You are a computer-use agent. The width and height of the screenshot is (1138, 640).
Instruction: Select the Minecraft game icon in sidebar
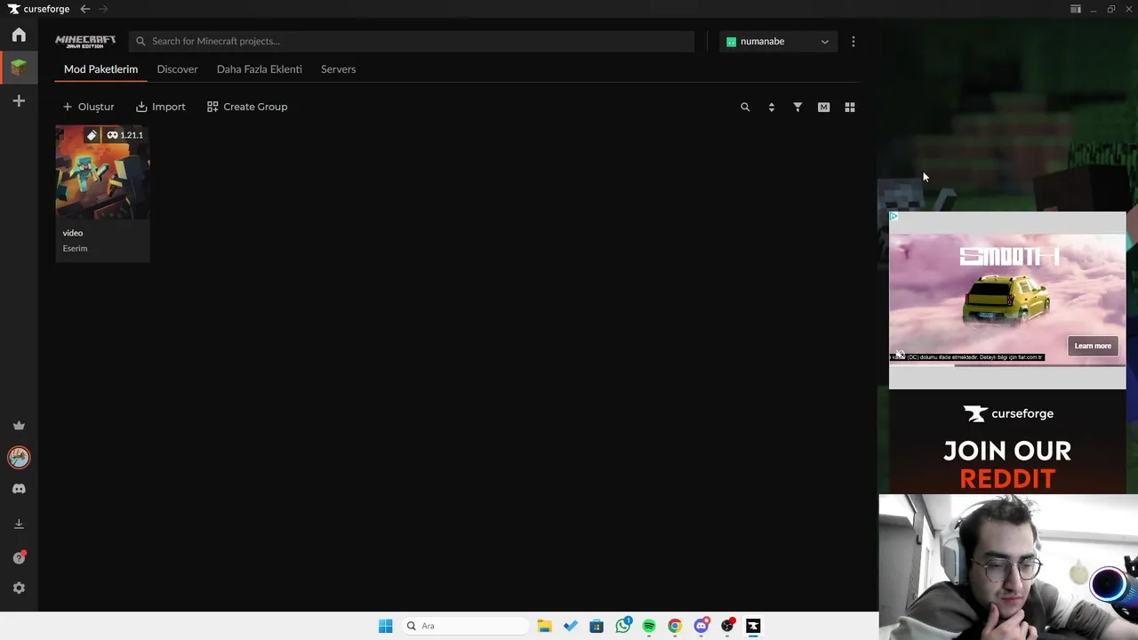coord(19,67)
